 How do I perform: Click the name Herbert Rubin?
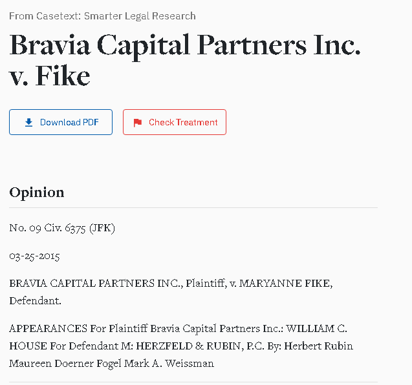click(318, 346)
